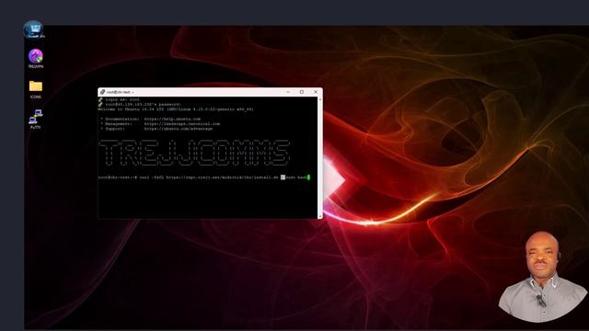The height and width of the screenshot is (331, 589).
Task: Open the ICONS folder on desktop
Action: 36,89
